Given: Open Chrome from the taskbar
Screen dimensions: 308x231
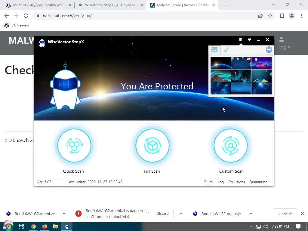Looking at the screenshot, I should pos(33,226).
